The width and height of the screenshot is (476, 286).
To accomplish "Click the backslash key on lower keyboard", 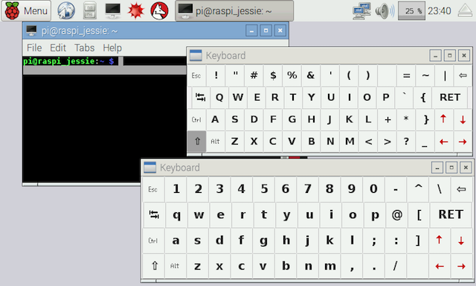I will coord(440,189).
